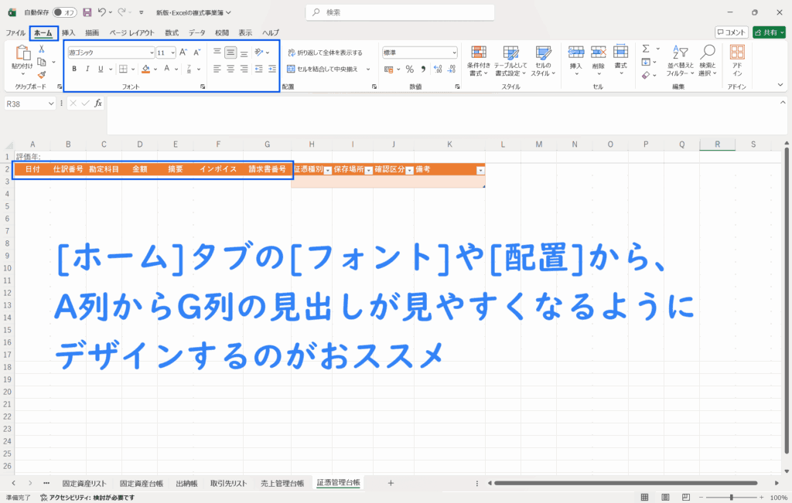The height and width of the screenshot is (503, 792).
Task: Switch to page layout view in status bar
Action: pyautogui.click(x=664, y=497)
